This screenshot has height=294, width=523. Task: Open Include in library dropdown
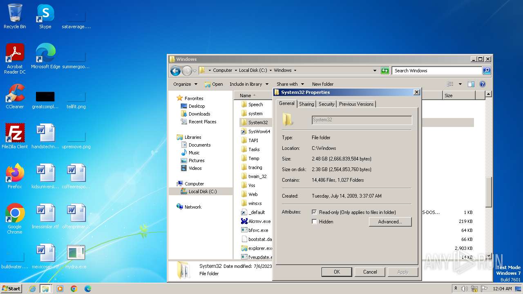249,84
